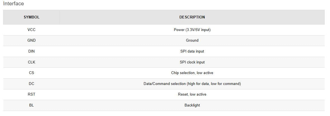Select the DC symbol cell
The width and height of the screenshot is (330, 116).
click(x=31, y=84)
